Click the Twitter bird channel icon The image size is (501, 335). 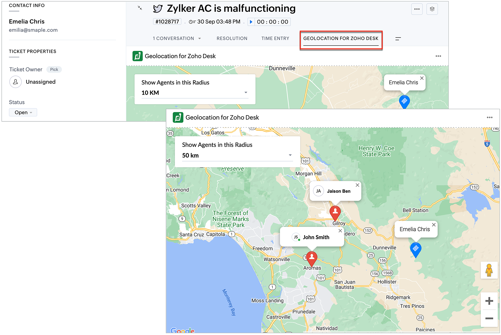point(158,9)
